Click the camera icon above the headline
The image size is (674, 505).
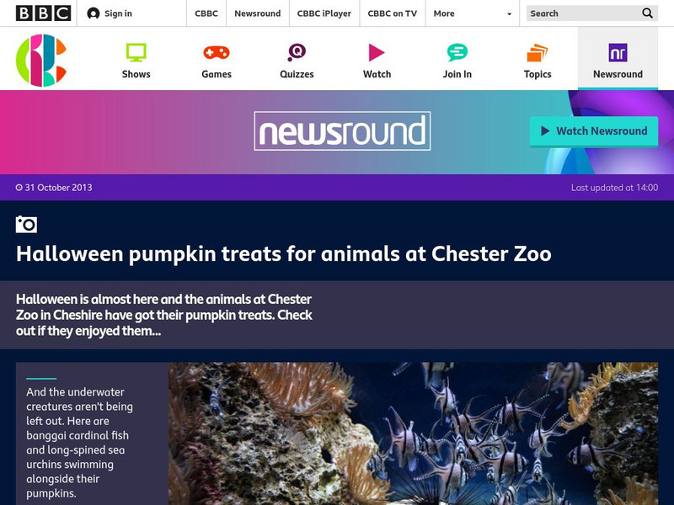[x=26, y=222]
